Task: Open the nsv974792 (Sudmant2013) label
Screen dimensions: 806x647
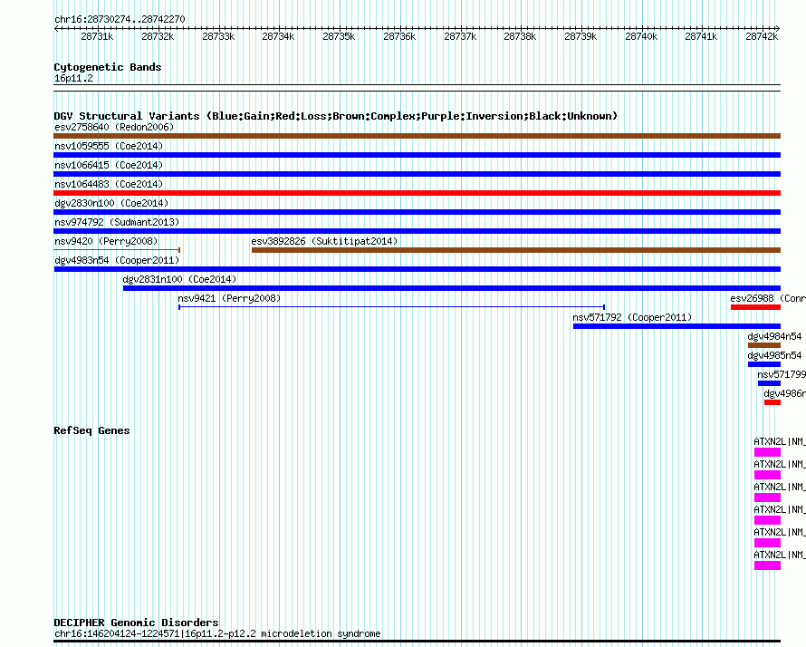Action: point(117,222)
